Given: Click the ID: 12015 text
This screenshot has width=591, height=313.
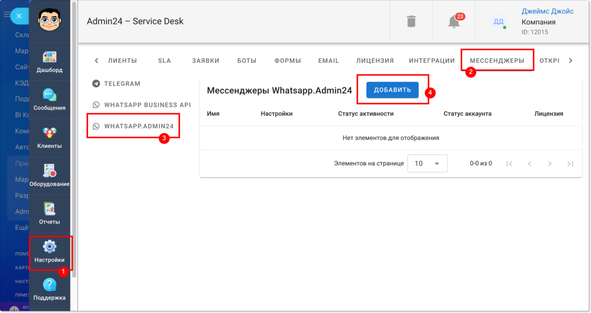Looking at the screenshot, I should tap(535, 32).
